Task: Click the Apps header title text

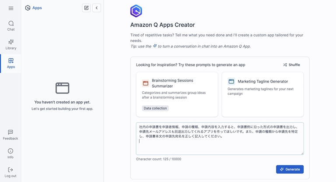Action: click(37, 8)
